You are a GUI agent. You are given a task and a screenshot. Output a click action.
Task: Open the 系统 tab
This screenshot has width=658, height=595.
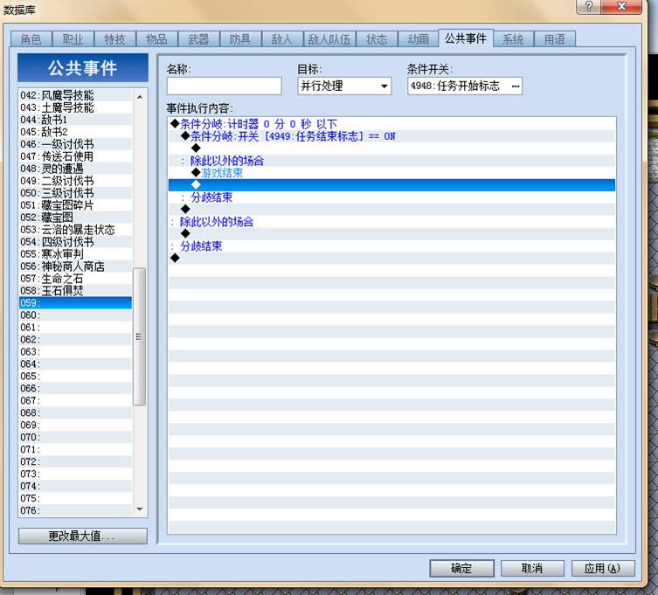tap(513, 39)
